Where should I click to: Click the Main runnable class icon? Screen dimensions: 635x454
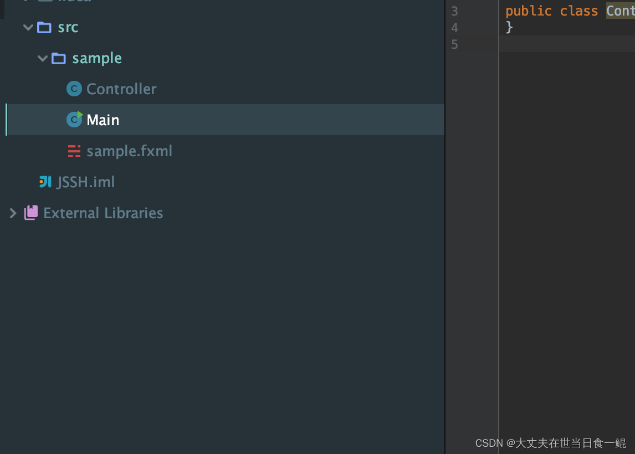74,120
